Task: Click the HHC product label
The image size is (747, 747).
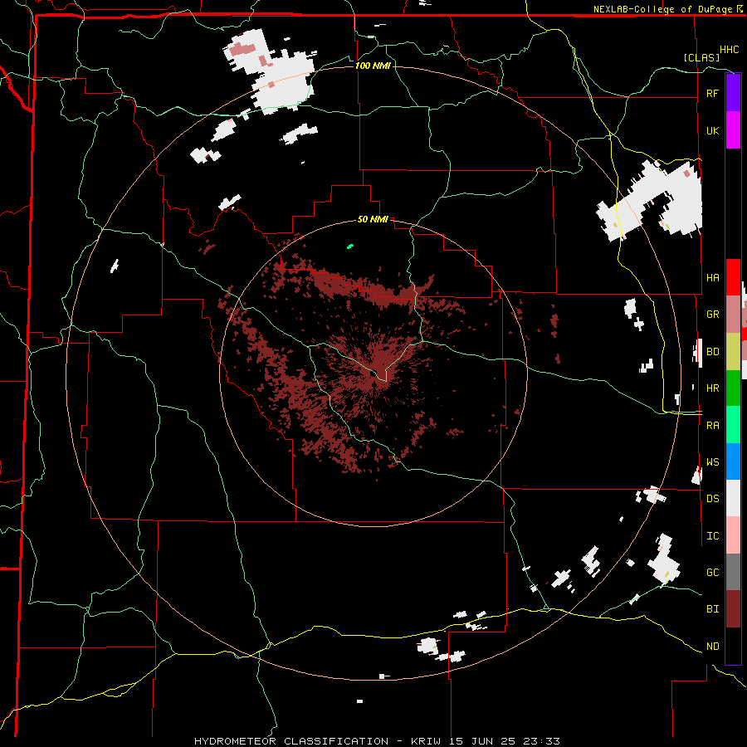Action: click(729, 50)
